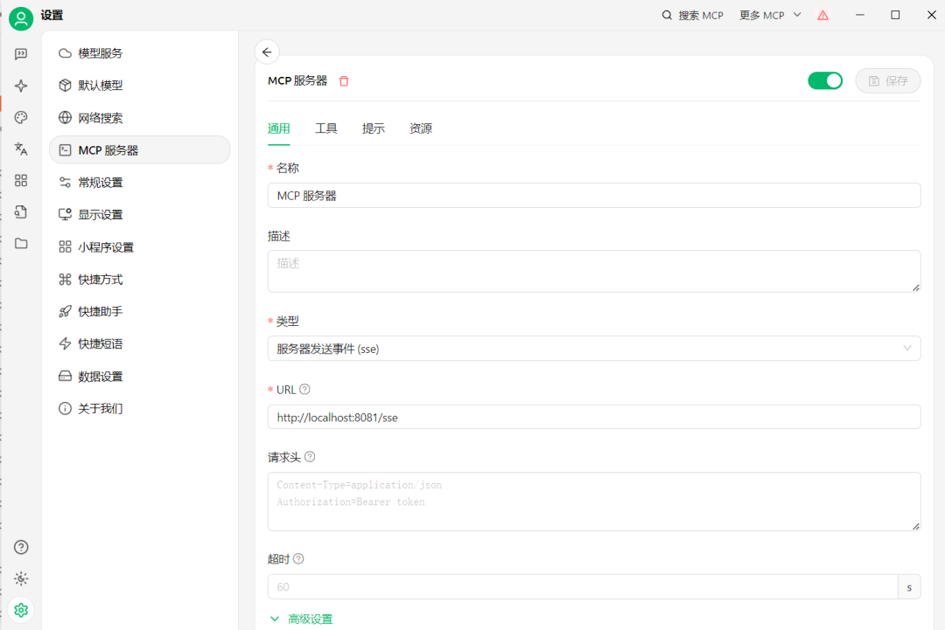
Task: Disable the MCP server switch
Action: click(x=824, y=81)
